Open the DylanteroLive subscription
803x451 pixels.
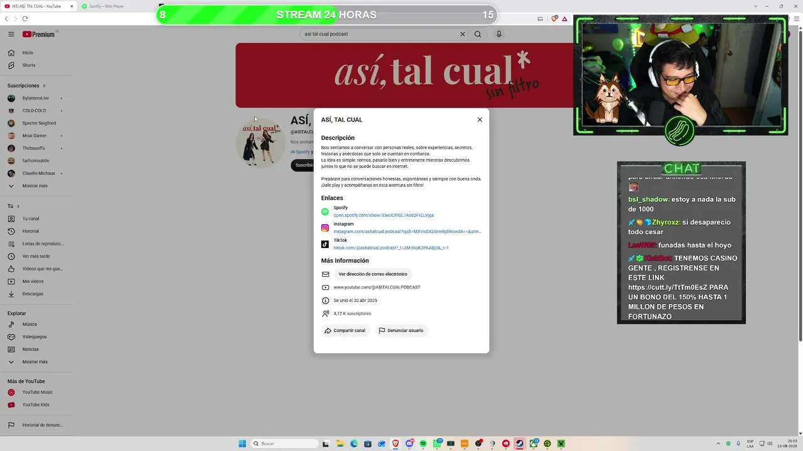pyautogui.click(x=36, y=98)
